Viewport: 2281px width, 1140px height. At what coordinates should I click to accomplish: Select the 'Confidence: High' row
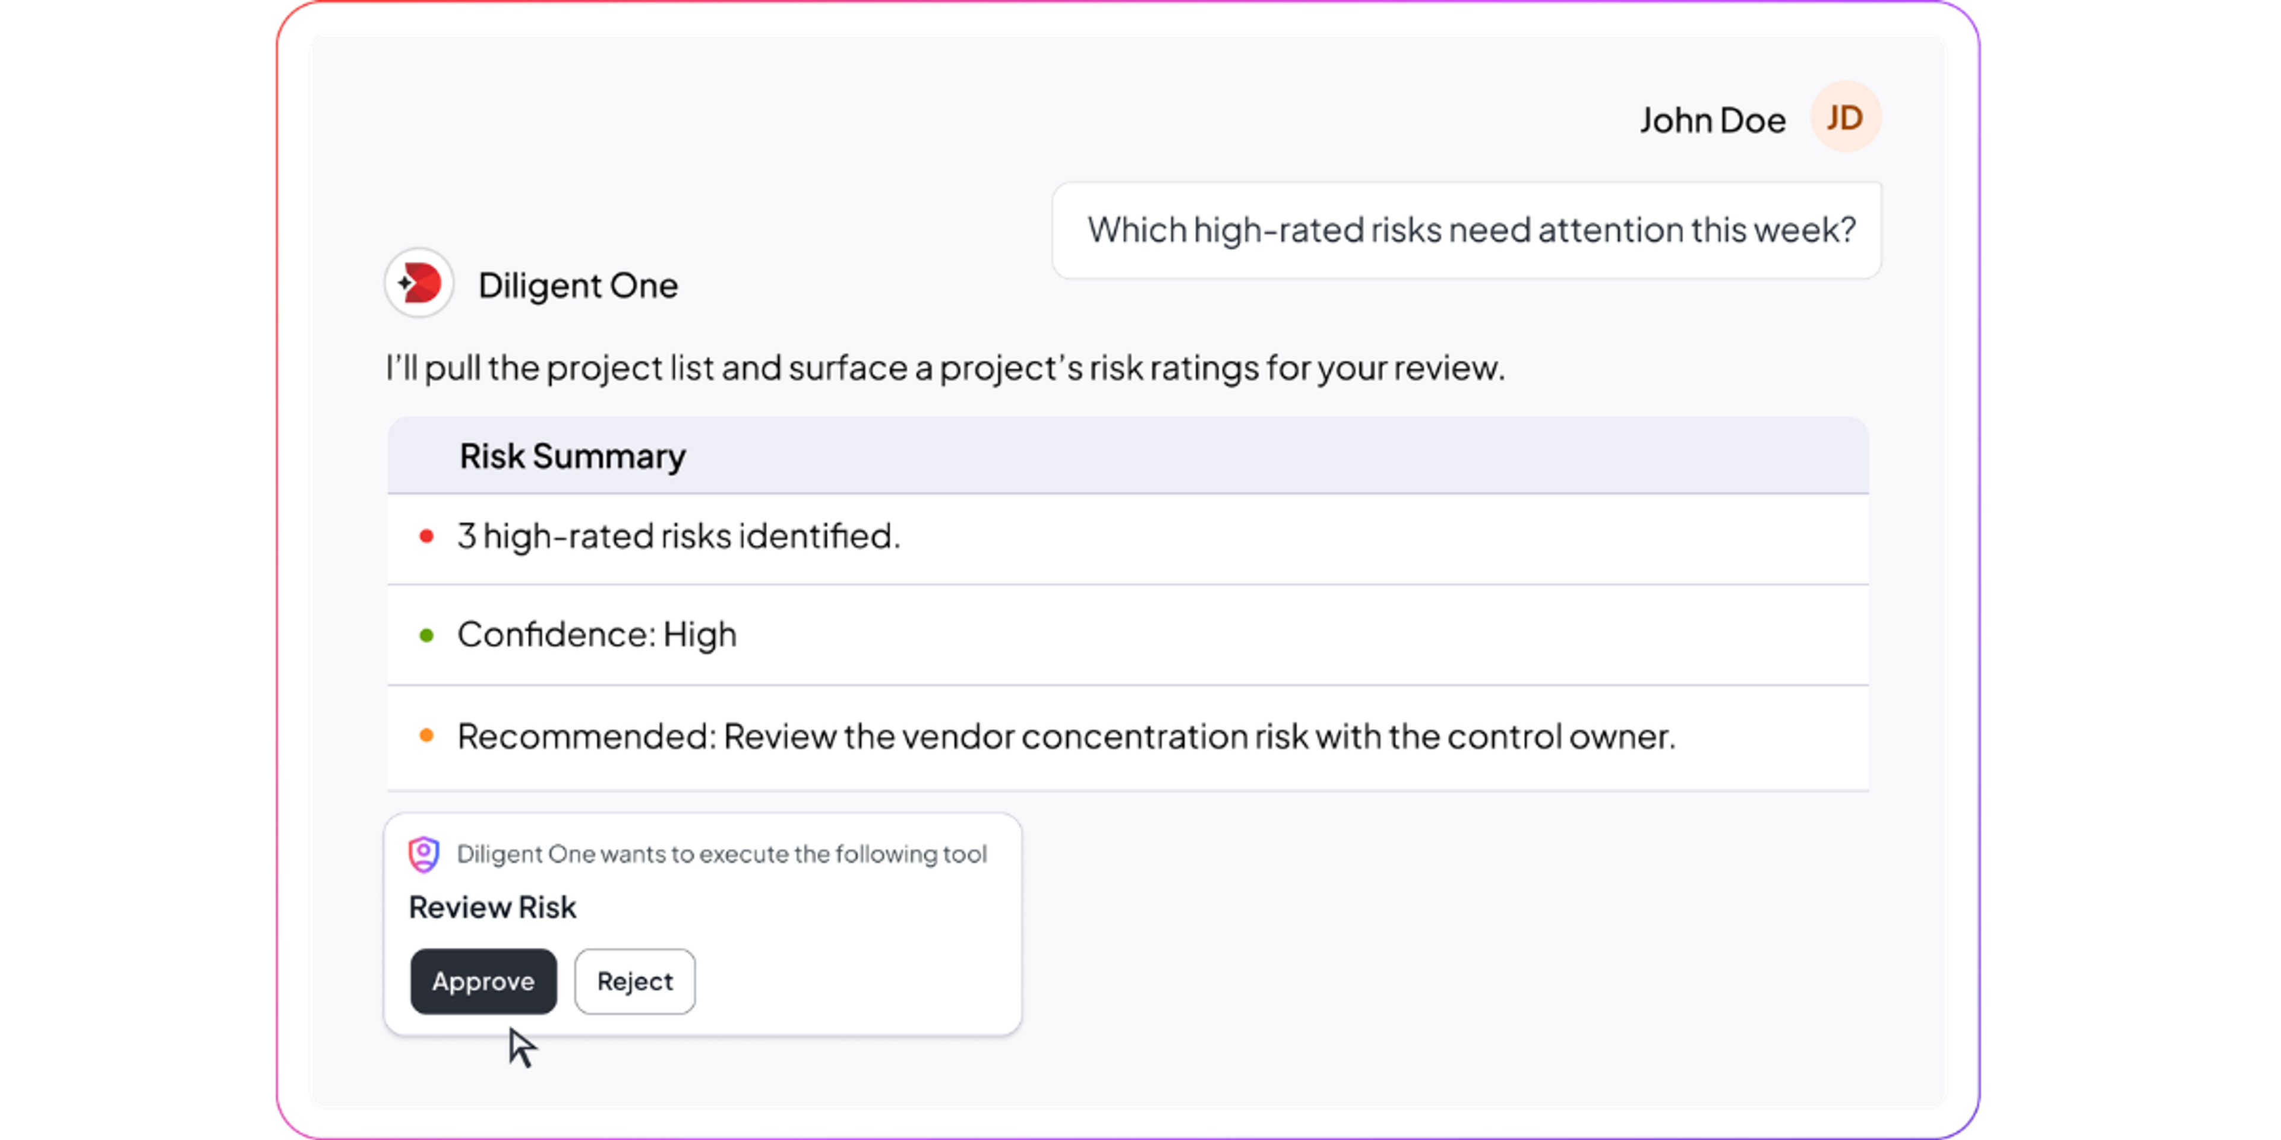click(1127, 635)
